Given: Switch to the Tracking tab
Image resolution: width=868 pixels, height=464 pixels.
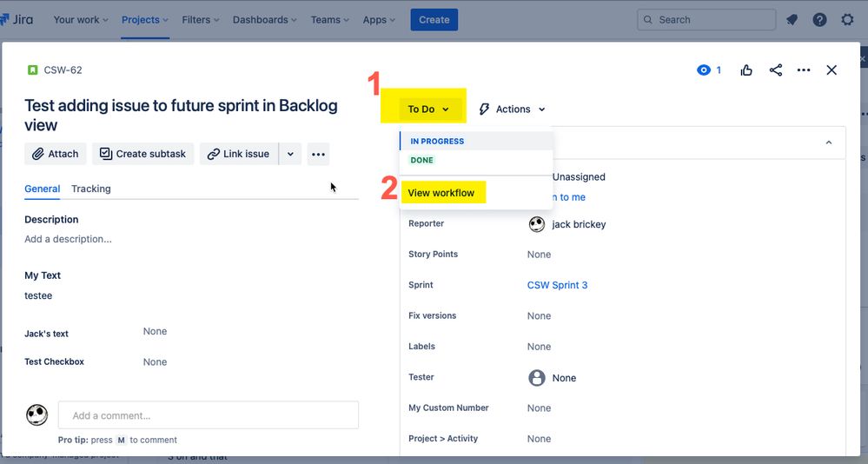Looking at the screenshot, I should click(x=90, y=189).
